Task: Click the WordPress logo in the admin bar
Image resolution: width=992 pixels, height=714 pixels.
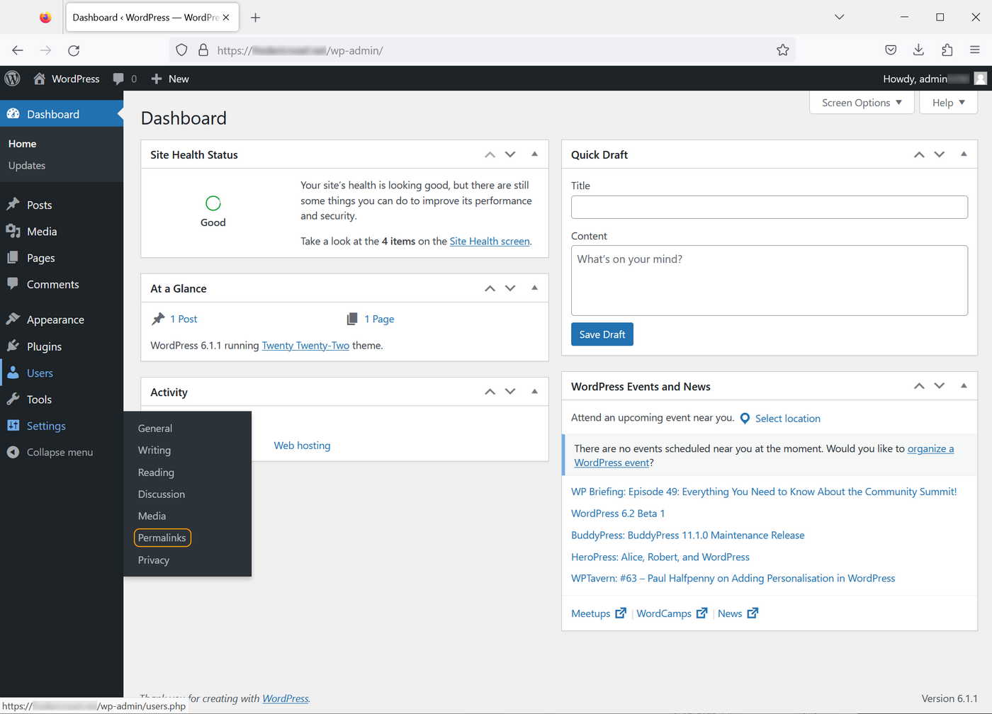Action: [x=12, y=79]
